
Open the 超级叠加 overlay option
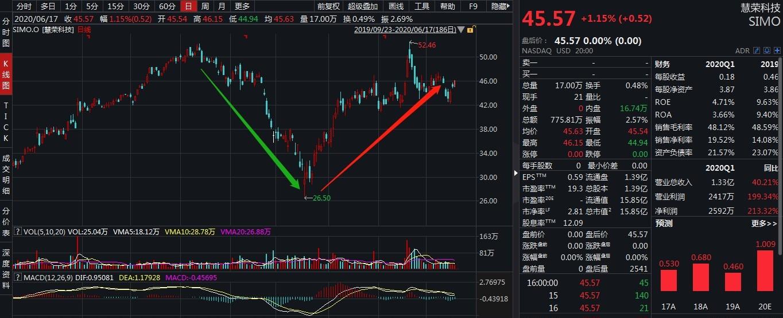tap(363, 6)
